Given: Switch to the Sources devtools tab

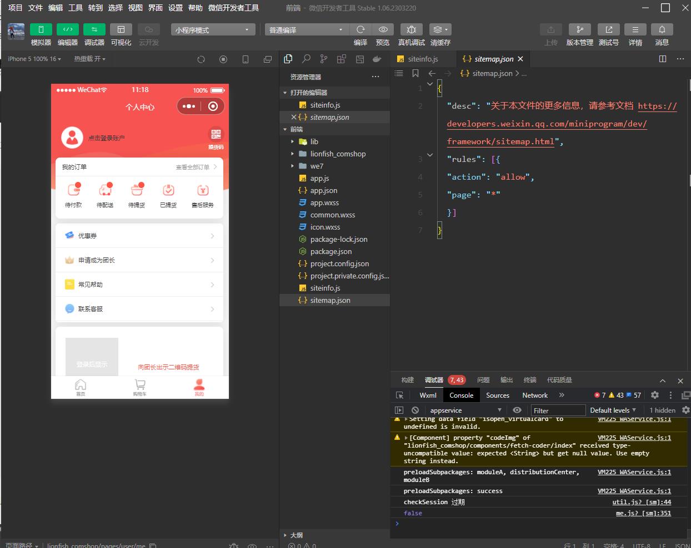Looking at the screenshot, I should 498,395.
